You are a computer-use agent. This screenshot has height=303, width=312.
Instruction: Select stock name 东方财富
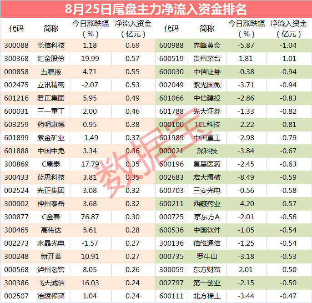tap(207, 269)
